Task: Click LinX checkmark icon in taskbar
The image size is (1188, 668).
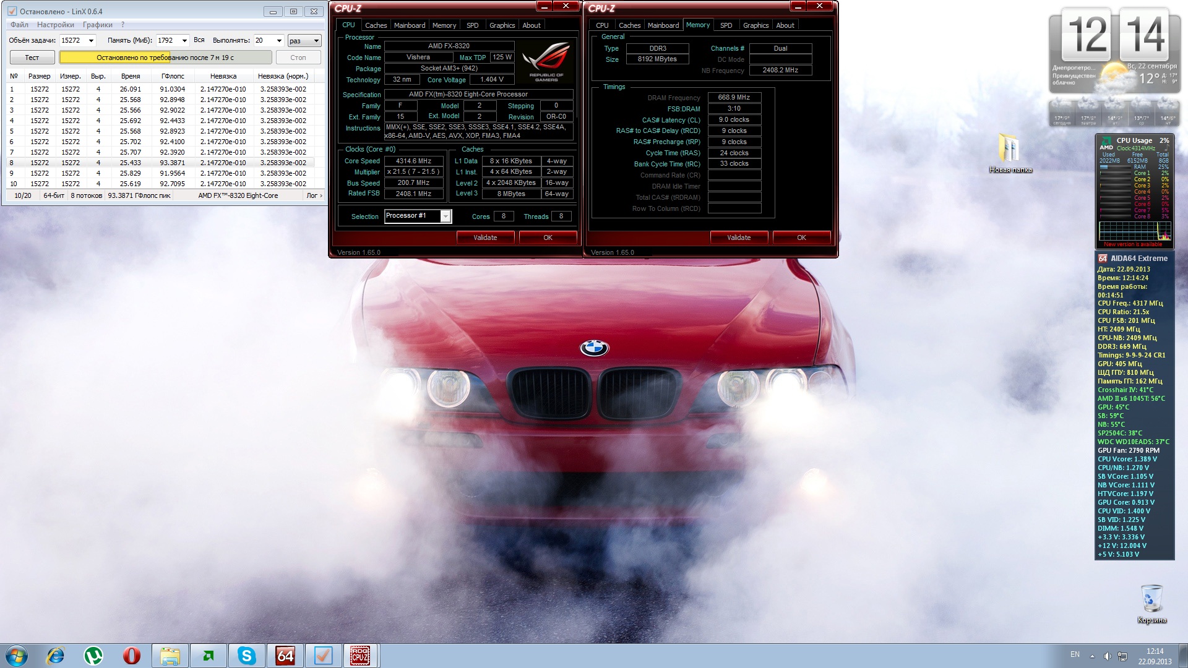Action: coord(323,656)
